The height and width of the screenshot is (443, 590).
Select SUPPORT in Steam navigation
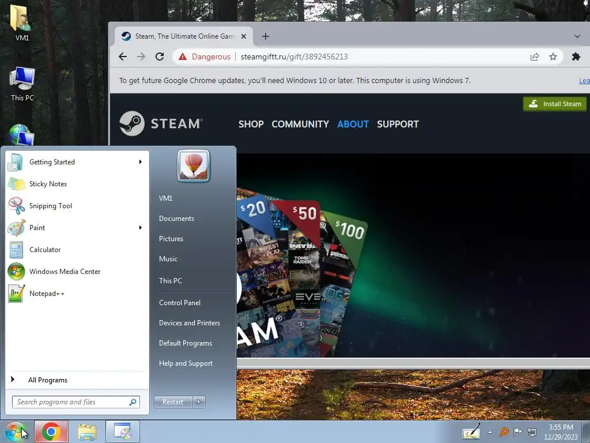click(398, 124)
